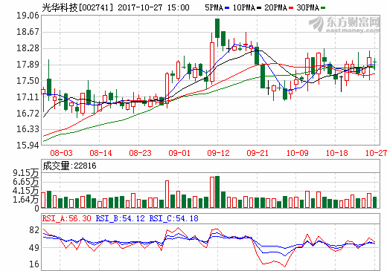Click the 09-21 date label
The image size is (387, 271).
tap(258, 153)
